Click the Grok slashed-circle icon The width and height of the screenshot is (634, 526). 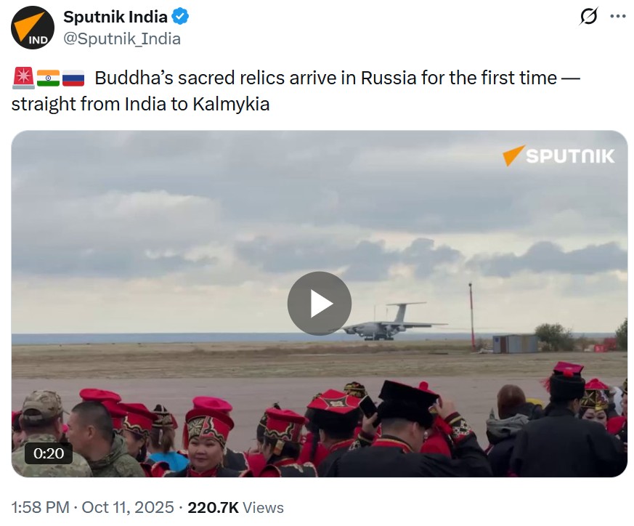588,17
